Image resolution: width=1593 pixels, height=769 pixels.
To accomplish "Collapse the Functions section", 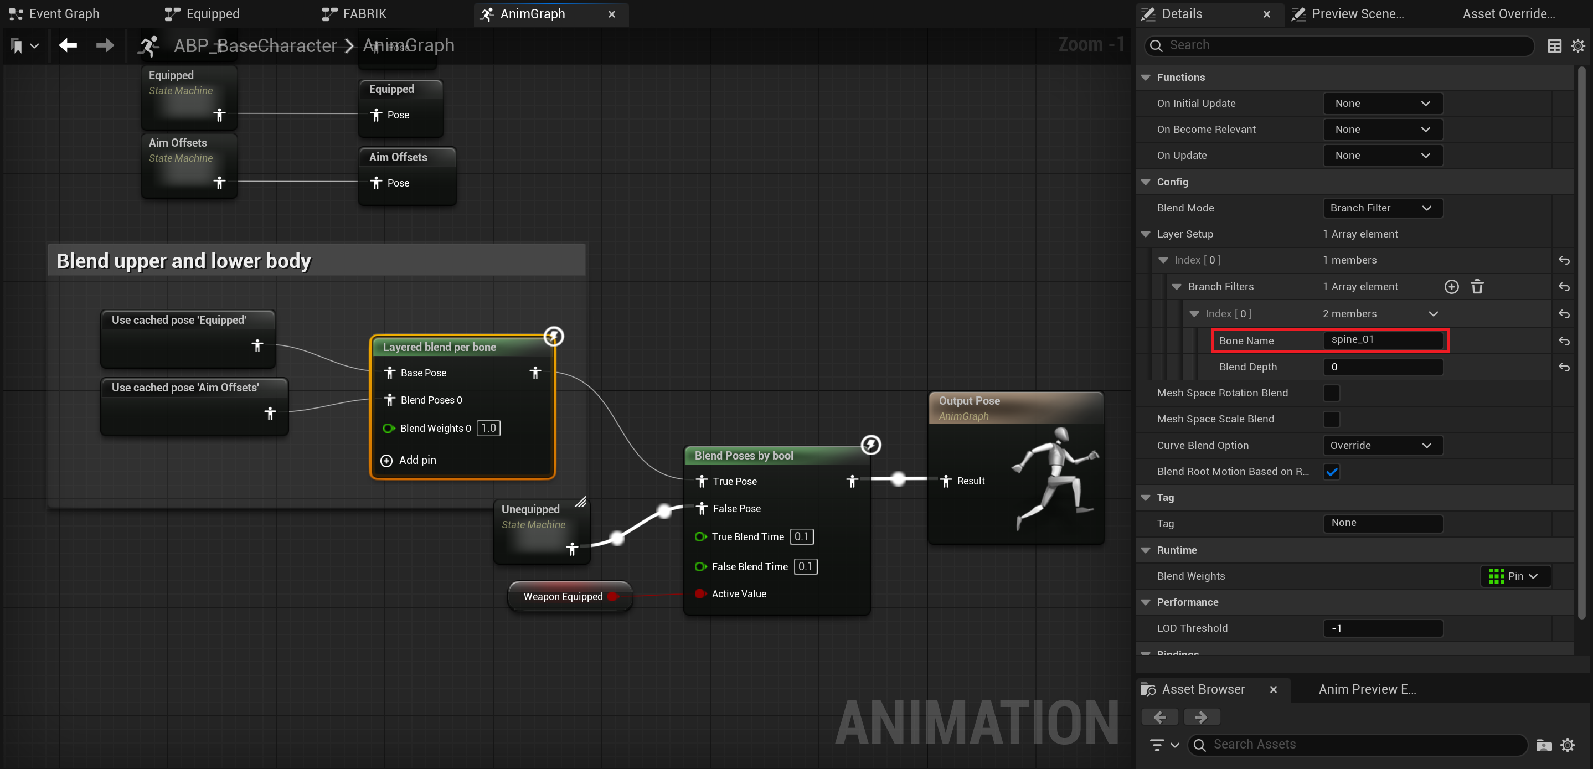I will tap(1145, 78).
